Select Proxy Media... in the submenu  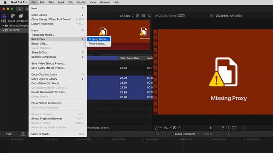pos(99,43)
